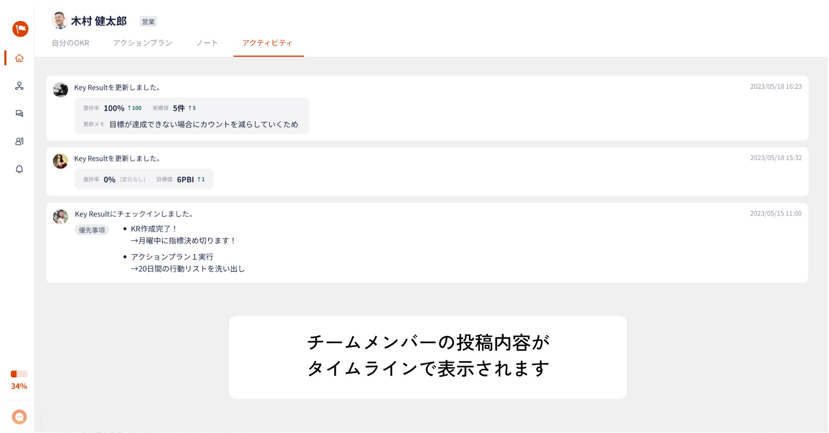
Task: Click the 優先事項 label badge
Action: [92, 230]
